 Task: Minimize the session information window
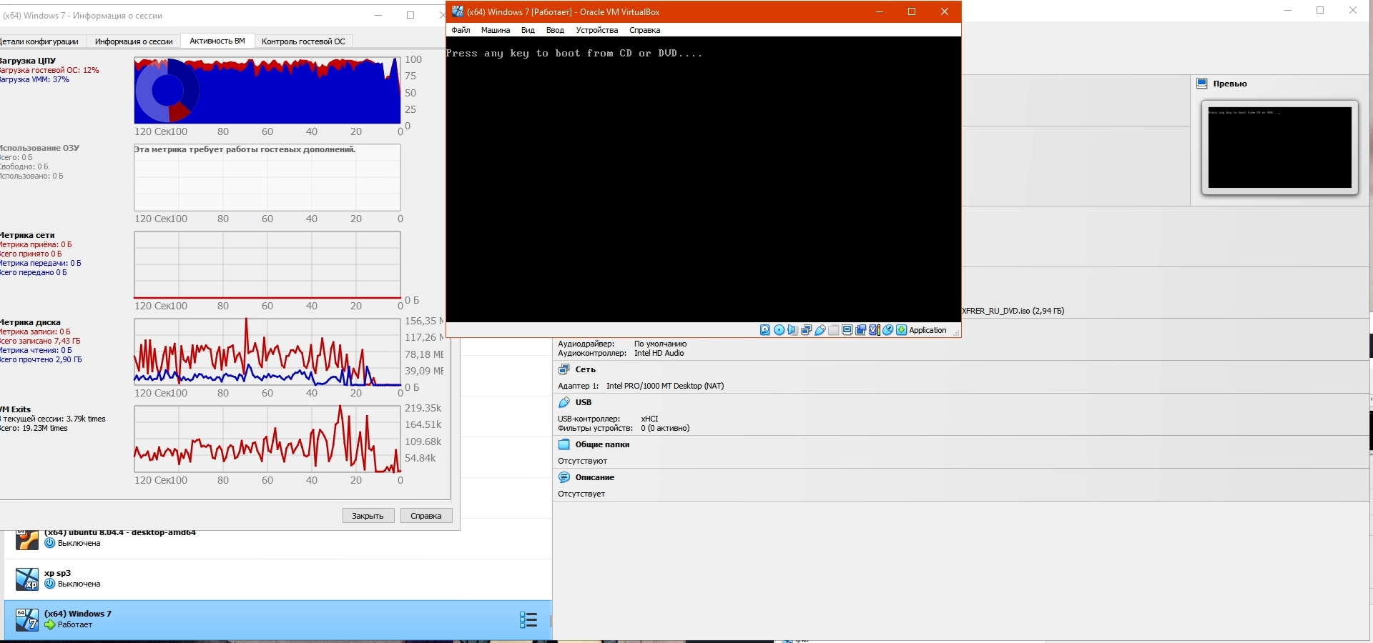[379, 15]
